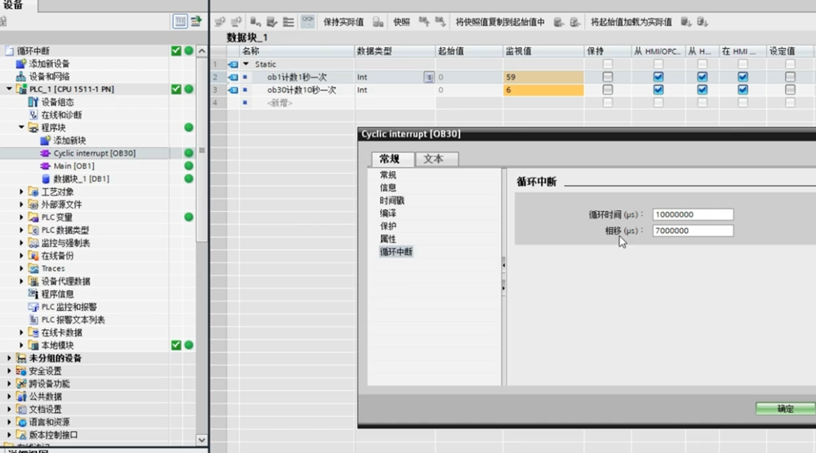Click the 数据块_1 [DB1] database icon
Image resolution: width=816 pixels, height=453 pixels.
(46, 178)
